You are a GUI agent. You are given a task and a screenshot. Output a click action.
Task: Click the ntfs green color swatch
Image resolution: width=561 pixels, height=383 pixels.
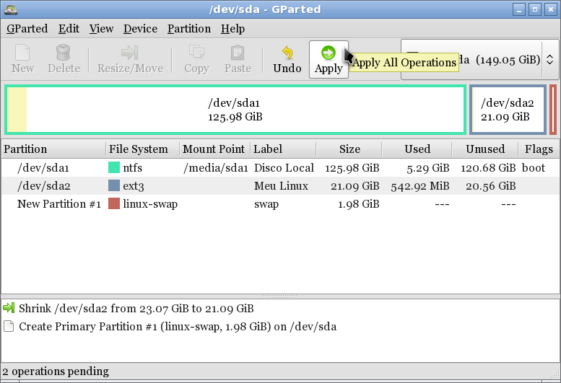pos(113,168)
